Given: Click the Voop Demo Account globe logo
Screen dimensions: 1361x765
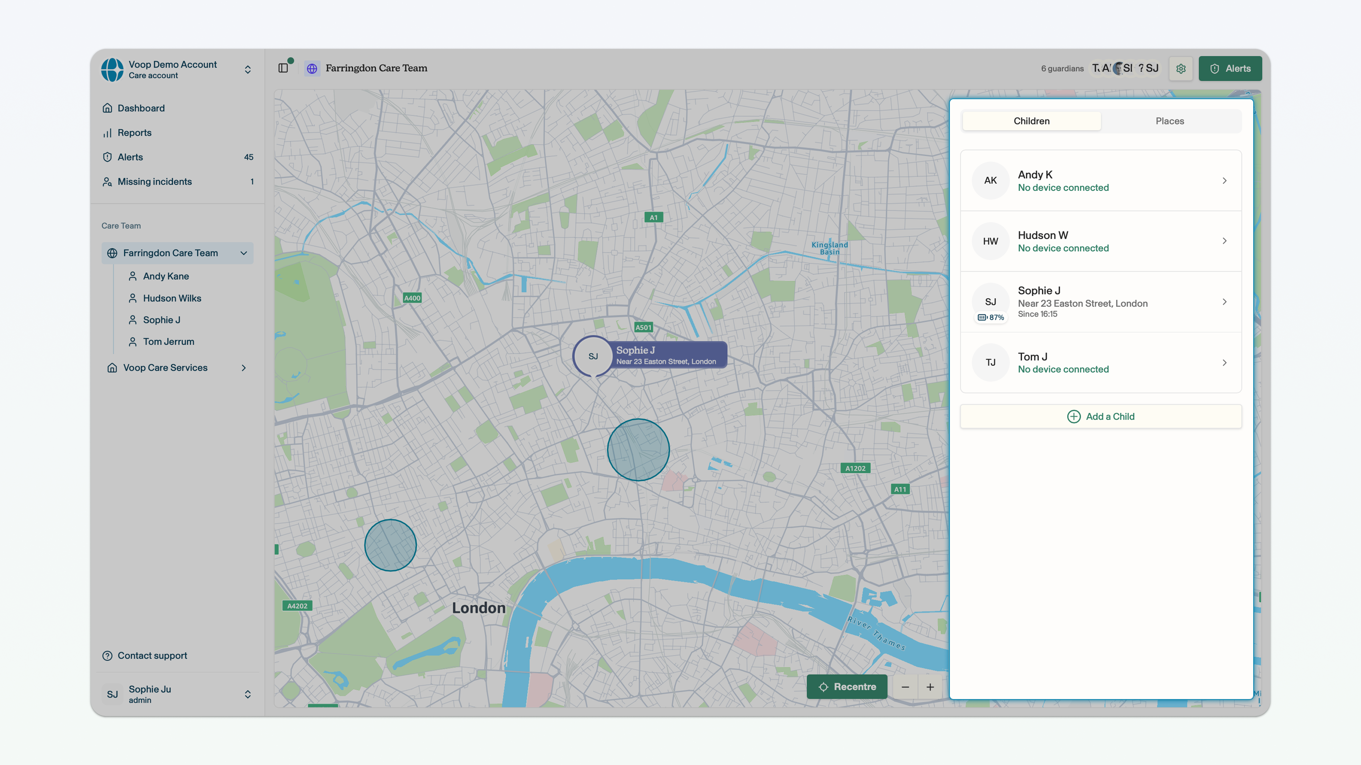Looking at the screenshot, I should (x=112, y=70).
